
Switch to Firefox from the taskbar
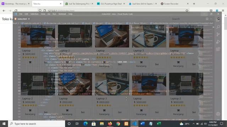(110, 124)
